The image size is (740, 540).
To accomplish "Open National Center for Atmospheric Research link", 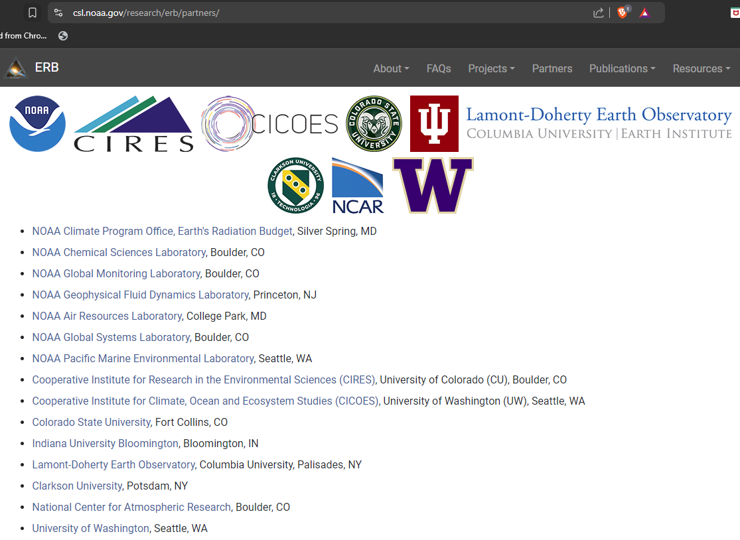I will 131,507.
